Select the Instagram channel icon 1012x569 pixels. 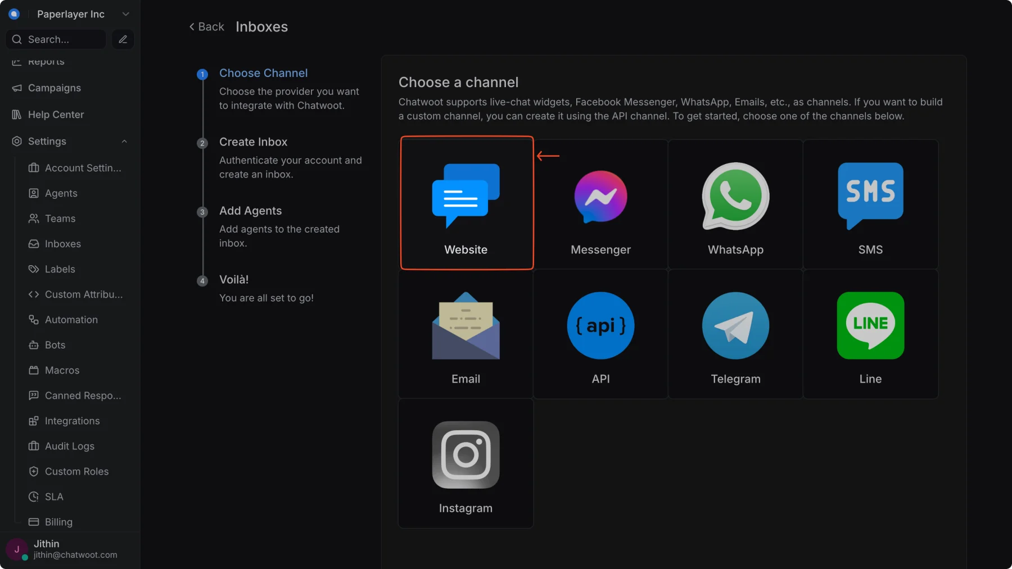click(x=466, y=454)
